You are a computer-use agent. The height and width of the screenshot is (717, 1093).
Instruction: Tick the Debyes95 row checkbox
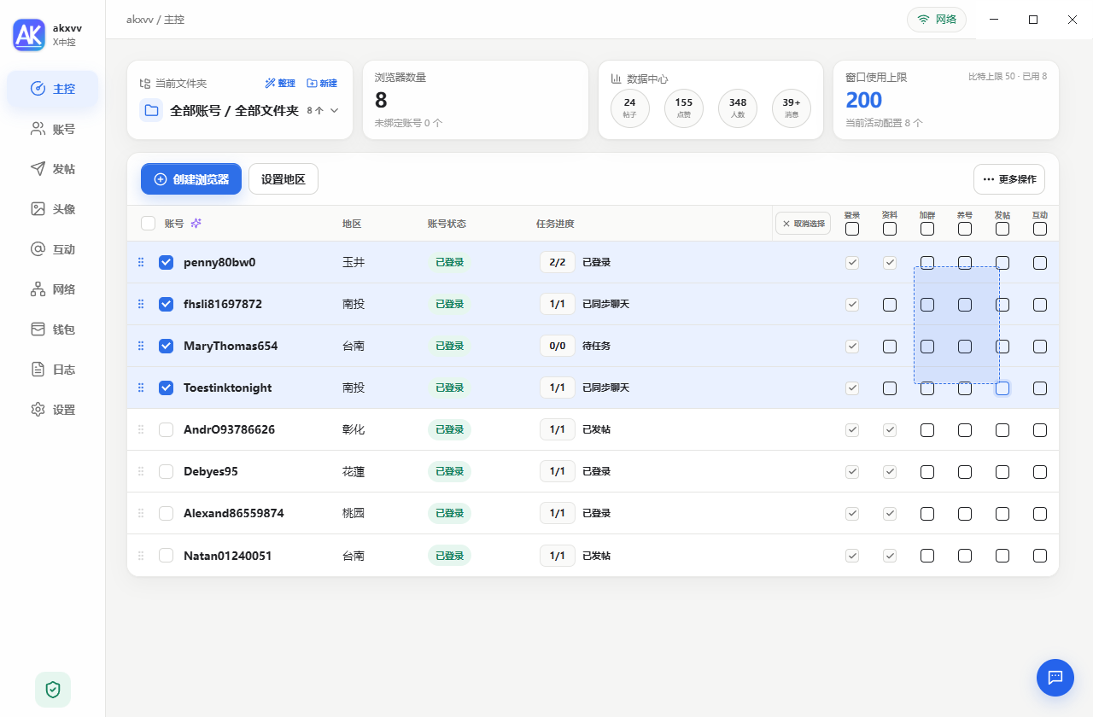pyautogui.click(x=167, y=471)
